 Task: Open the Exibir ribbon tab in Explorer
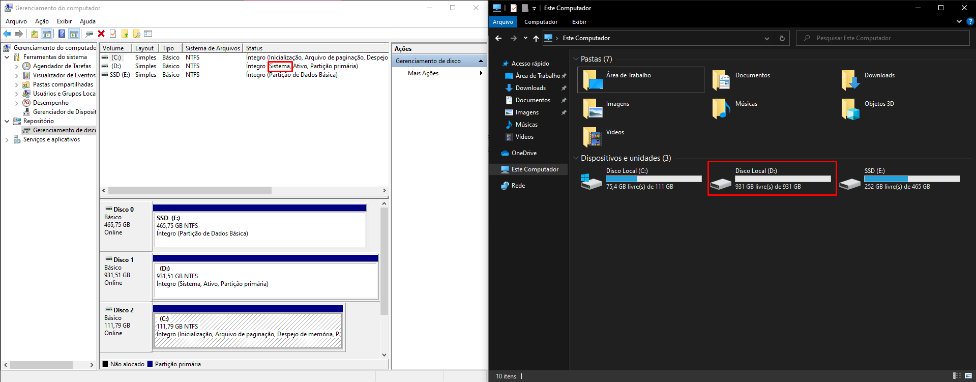click(x=579, y=22)
